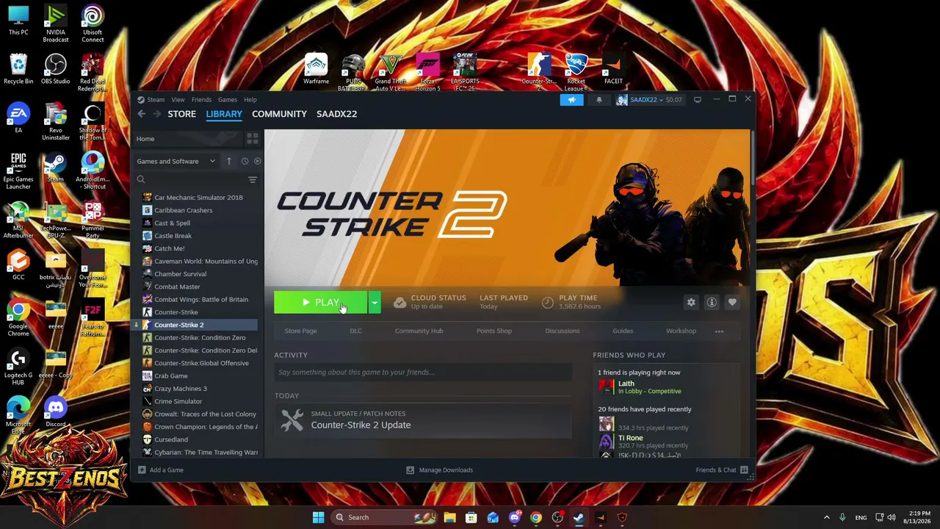
Task: Open the Steam menu
Action: tap(151, 100)
